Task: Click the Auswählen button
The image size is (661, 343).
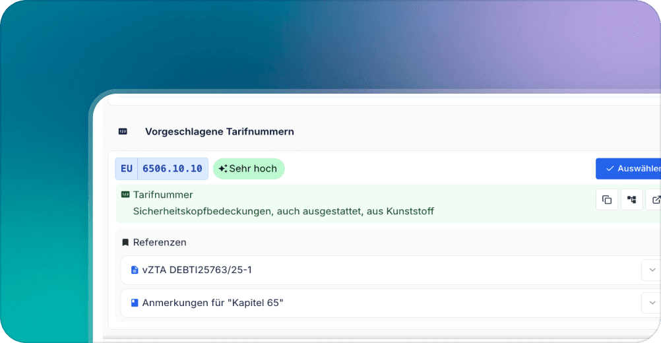Action: [628, 169]
